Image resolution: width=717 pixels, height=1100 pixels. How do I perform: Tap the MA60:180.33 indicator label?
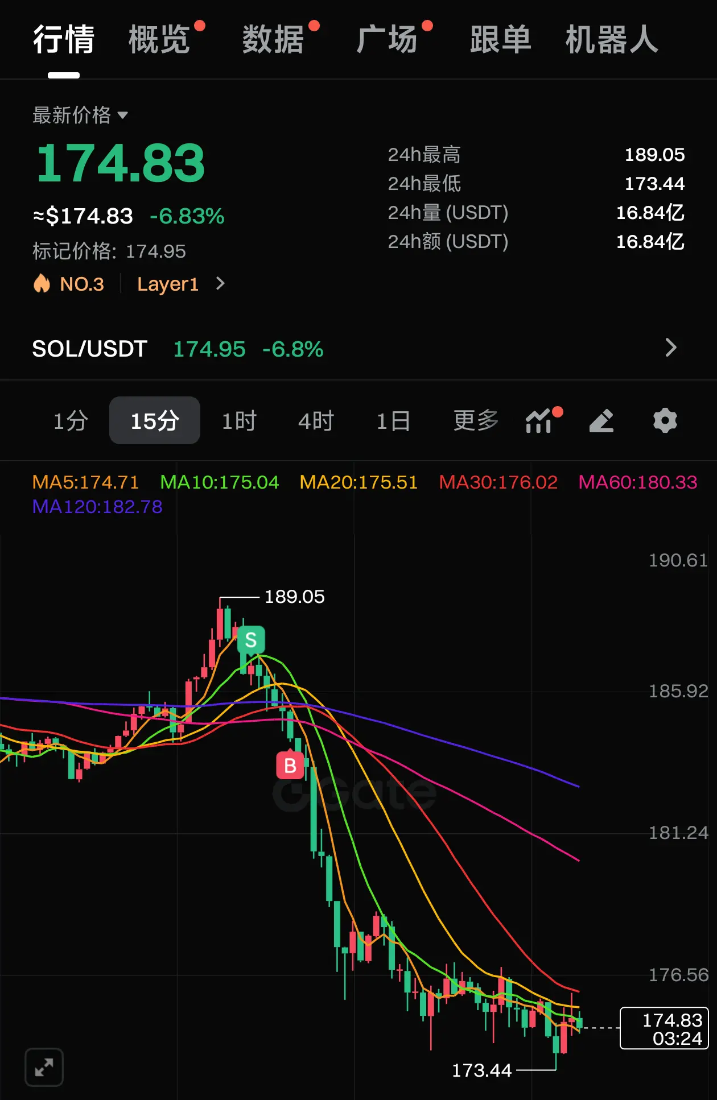pyautogui.click(x=638, y=482)
